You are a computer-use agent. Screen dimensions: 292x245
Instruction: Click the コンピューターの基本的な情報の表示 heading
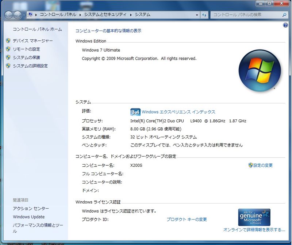108,31
